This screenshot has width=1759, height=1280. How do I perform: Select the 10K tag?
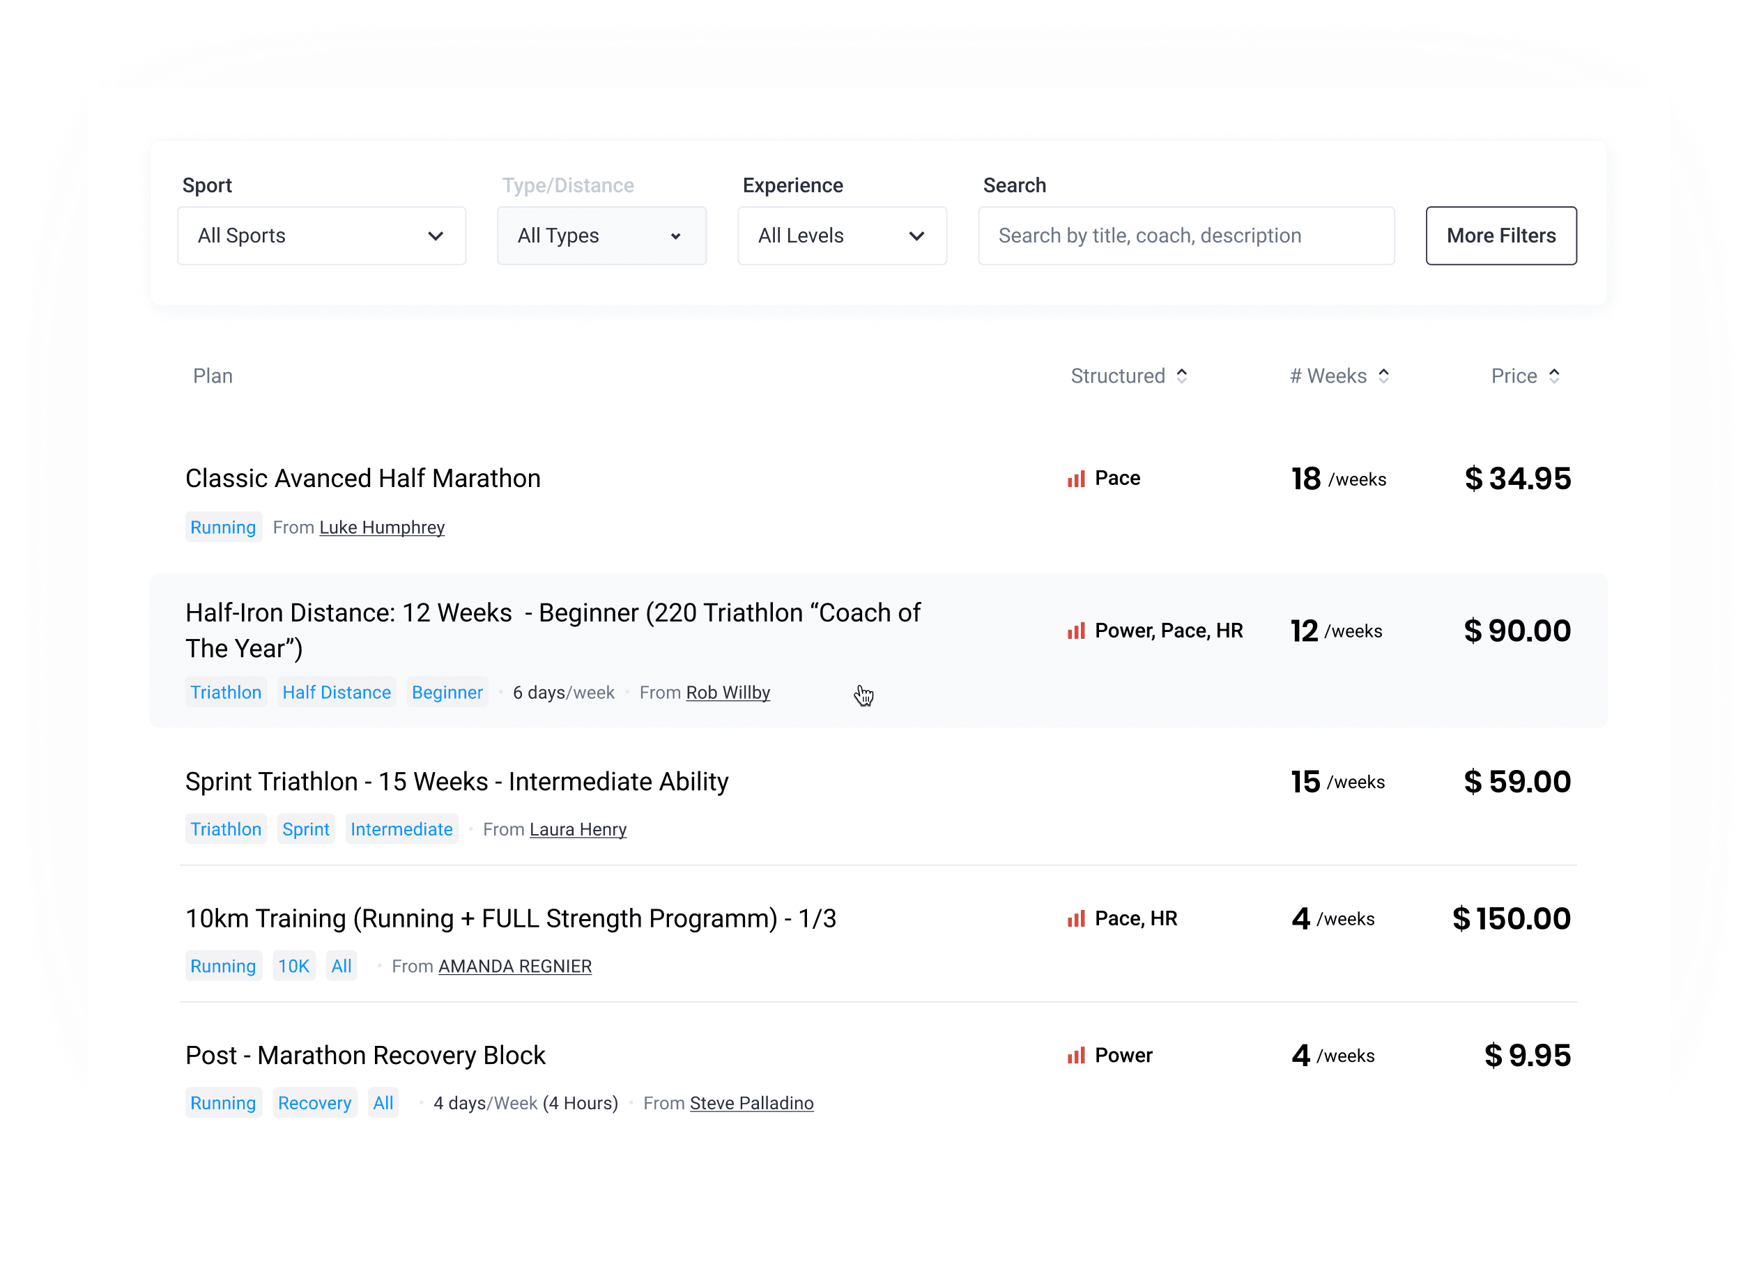click(293, 966)
